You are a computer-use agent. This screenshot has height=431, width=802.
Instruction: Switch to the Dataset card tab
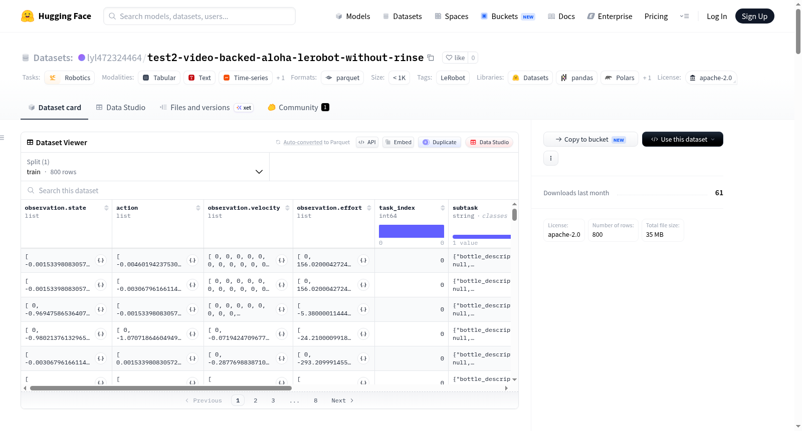[x=55, y=108]
